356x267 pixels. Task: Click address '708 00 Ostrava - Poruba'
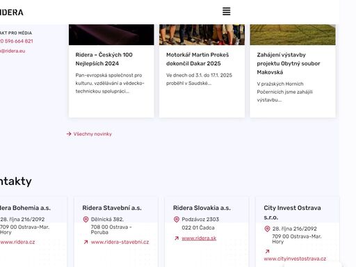pos(111,229)
